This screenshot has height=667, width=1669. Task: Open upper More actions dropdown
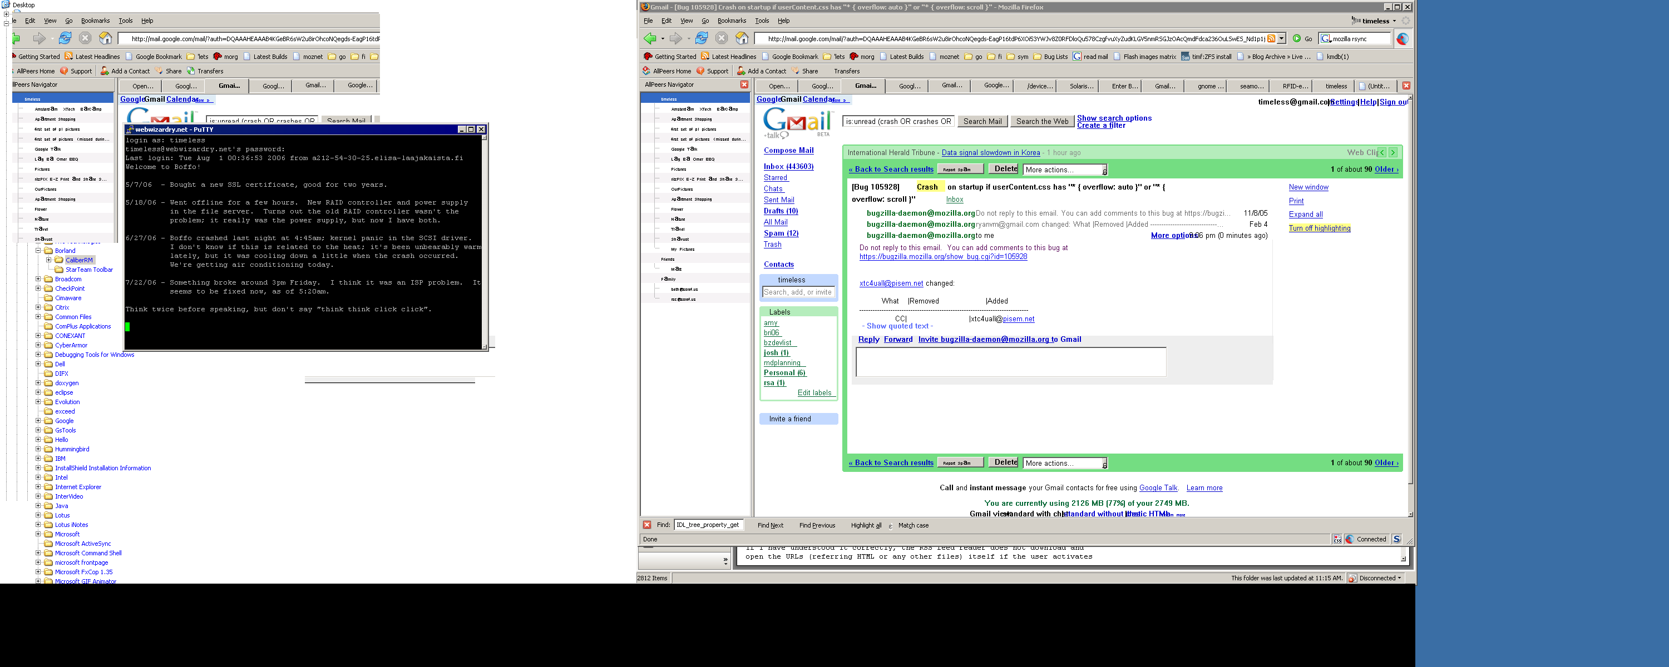(1065, 170)
